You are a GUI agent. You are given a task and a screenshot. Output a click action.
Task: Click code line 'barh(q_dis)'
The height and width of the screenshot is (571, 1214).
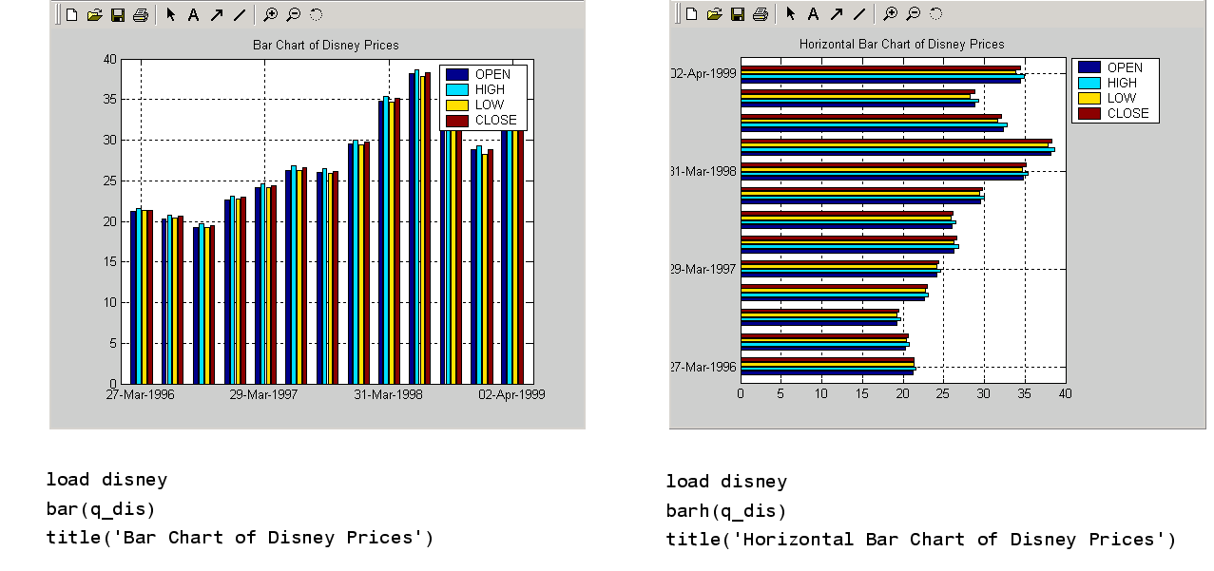point(726,511)
